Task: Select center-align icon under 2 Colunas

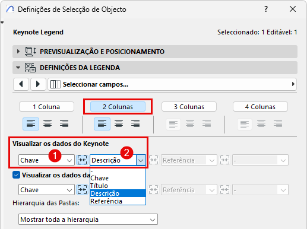Action: pyautogui.click(x=119, y=124)
